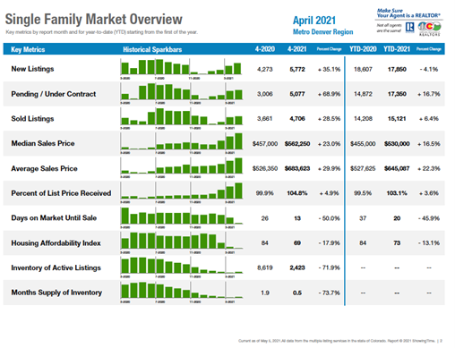Select the Pending / Under Contract row label
Screen dimensions: 455x348
(54, 94)
